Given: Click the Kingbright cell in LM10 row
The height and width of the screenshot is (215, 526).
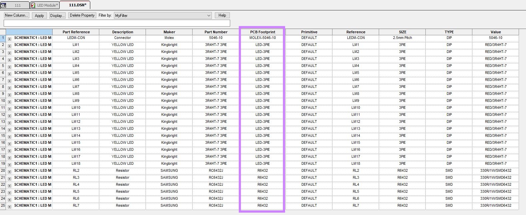Looking at the screenshot, I should pyautogui.click(x=169, y=108).
